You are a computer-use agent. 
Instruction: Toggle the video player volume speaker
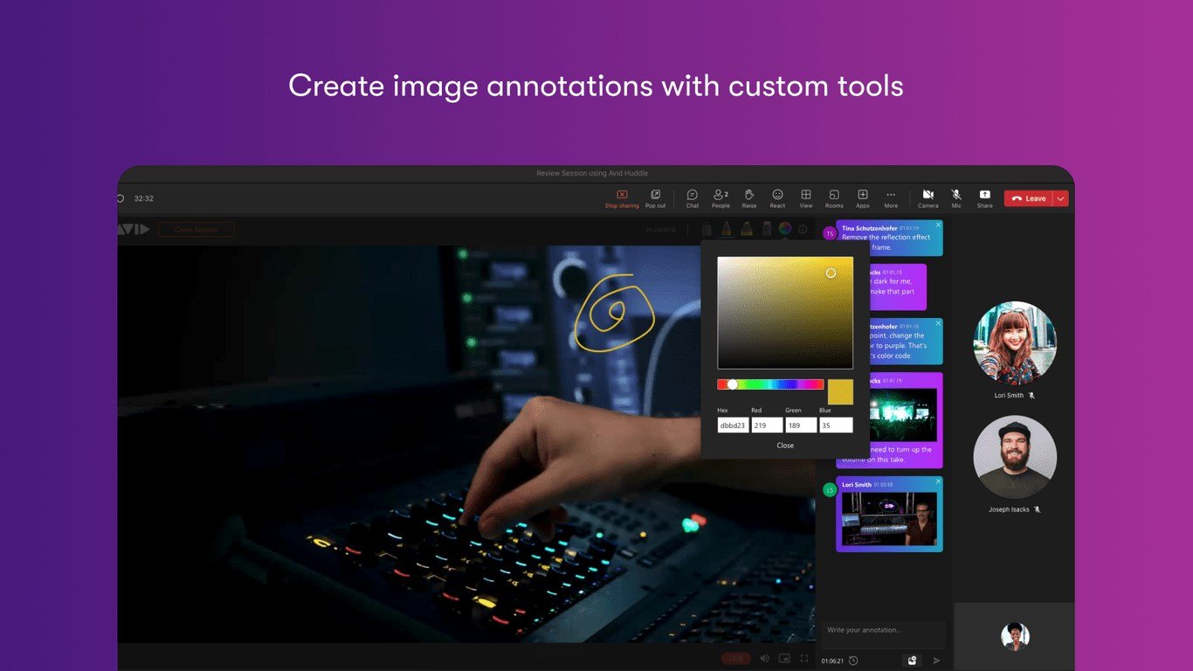click(764, 658)
